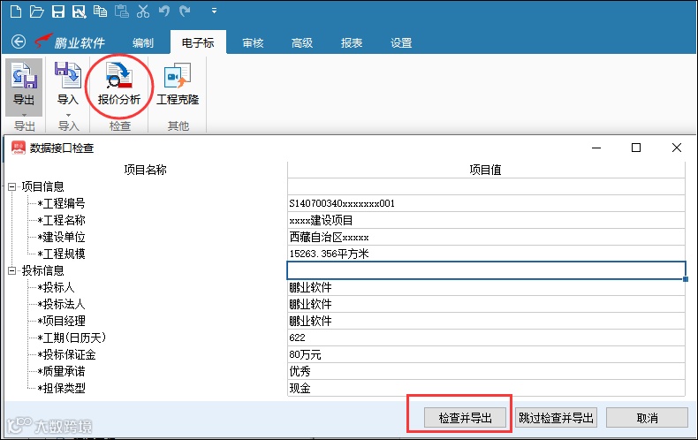The image size is (698, 440).
Task: Select the *工程编号 row
Action: click(x=62, y=203)
